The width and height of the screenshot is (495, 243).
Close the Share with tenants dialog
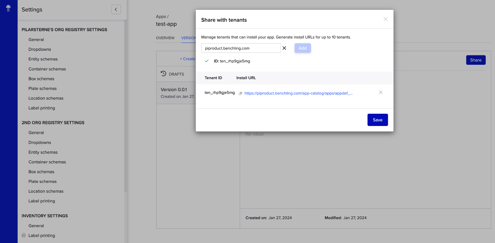click(385, 19)
